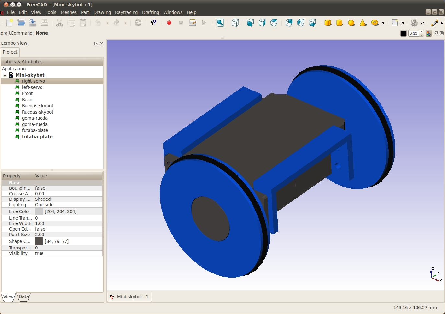Create a torus primitive
Screen dimensions: 445x314
[x=375, y=23]
